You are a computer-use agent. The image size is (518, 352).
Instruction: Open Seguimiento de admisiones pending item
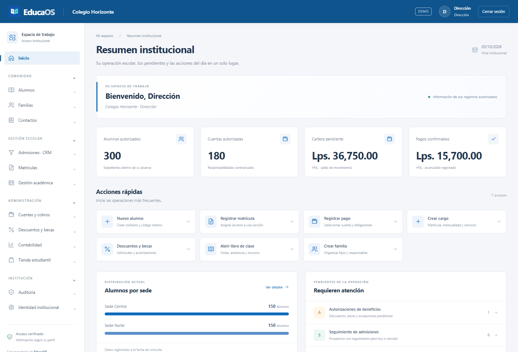coord(406,335)
